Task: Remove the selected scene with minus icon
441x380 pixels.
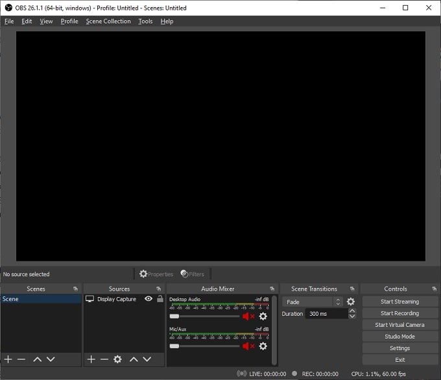Action: (21, 359)
